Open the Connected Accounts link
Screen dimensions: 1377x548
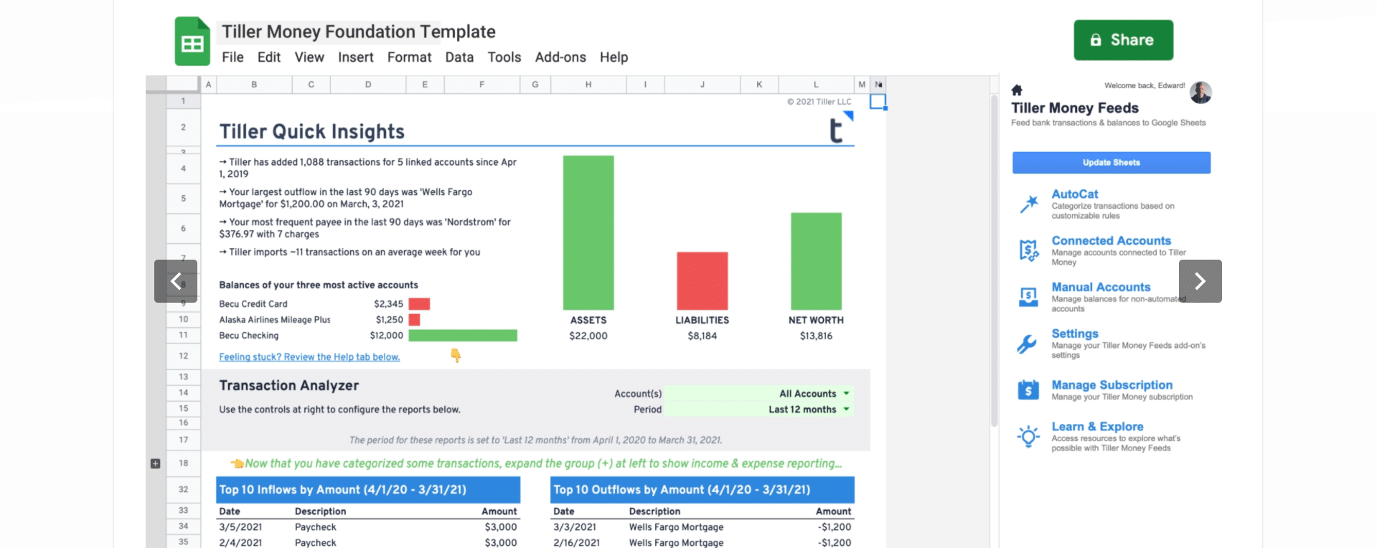(1111, 241)
